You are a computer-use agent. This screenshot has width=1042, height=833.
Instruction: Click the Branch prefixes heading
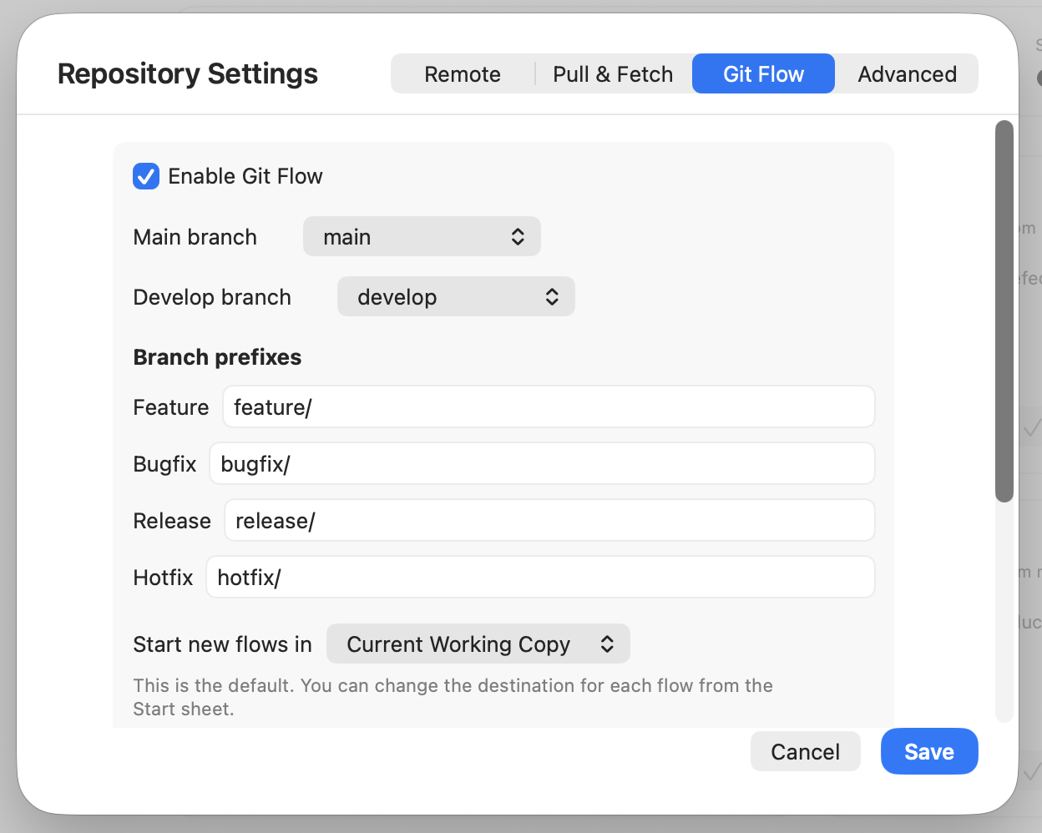217,357
